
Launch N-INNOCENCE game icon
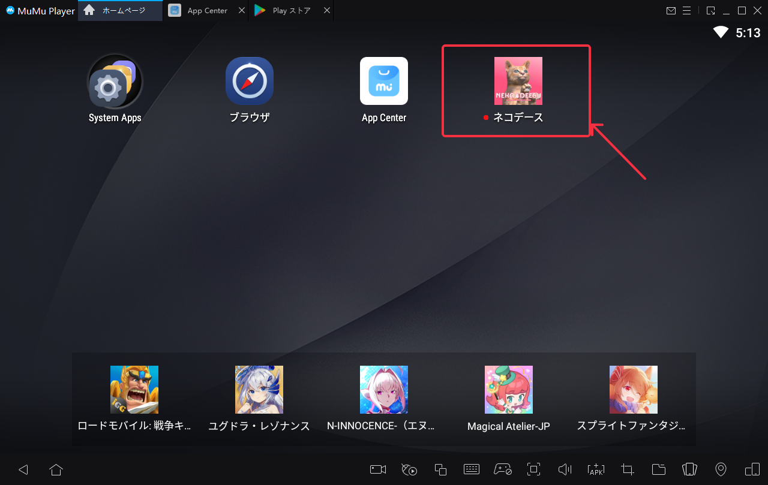click(384, 390)
